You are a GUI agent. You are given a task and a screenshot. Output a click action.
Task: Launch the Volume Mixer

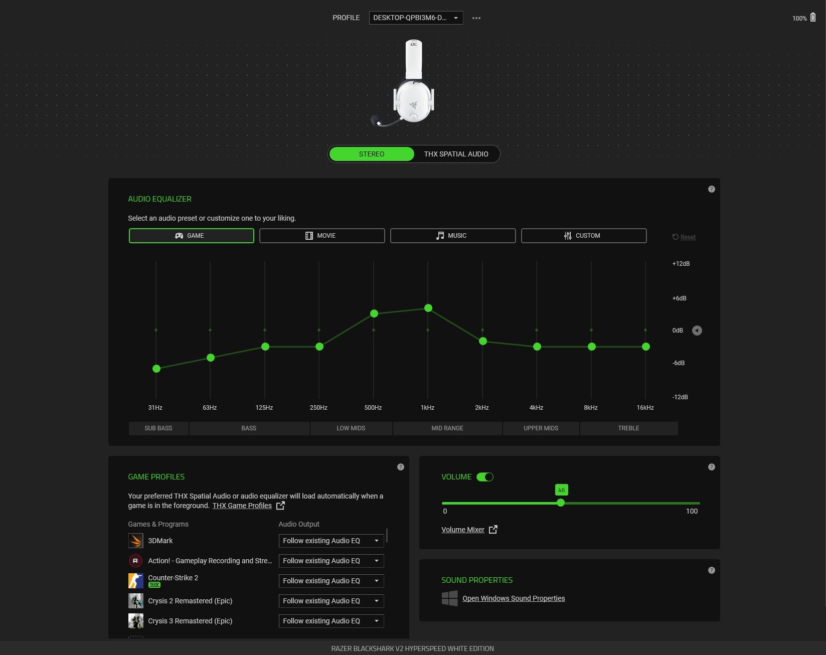coord(462,529)
